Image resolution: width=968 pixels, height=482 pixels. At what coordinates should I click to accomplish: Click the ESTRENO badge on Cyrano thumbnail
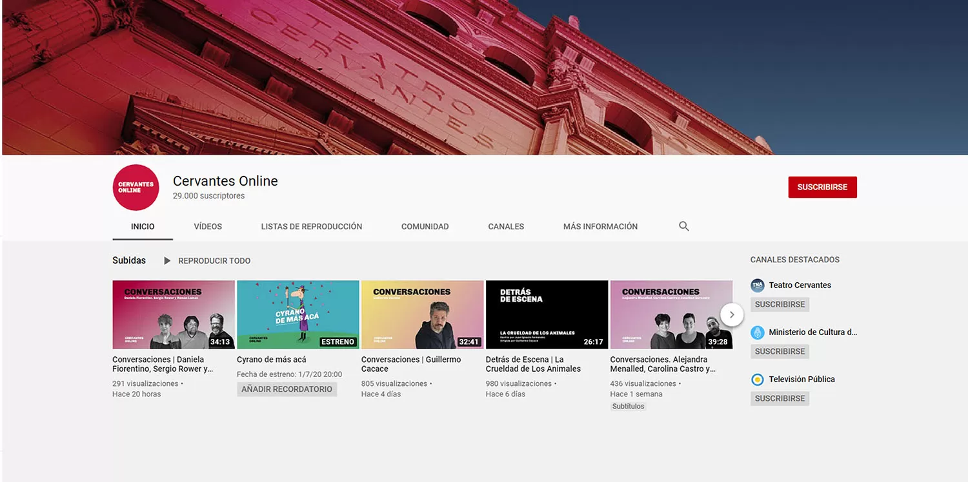pyautogui.click(x=338, y=342)
